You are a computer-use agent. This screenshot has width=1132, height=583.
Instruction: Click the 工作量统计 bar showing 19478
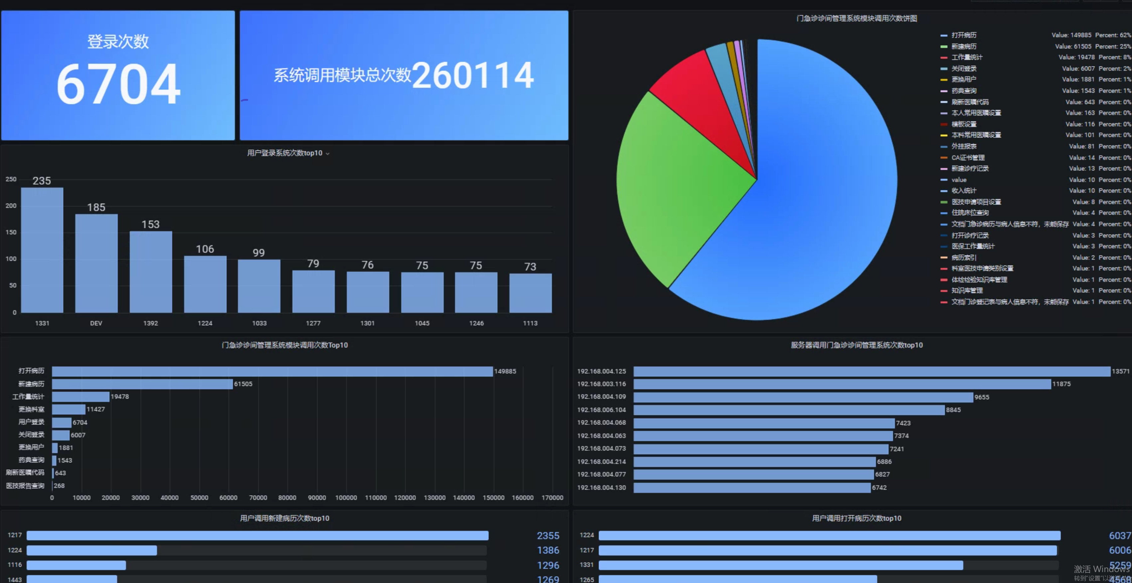point(81,397)
